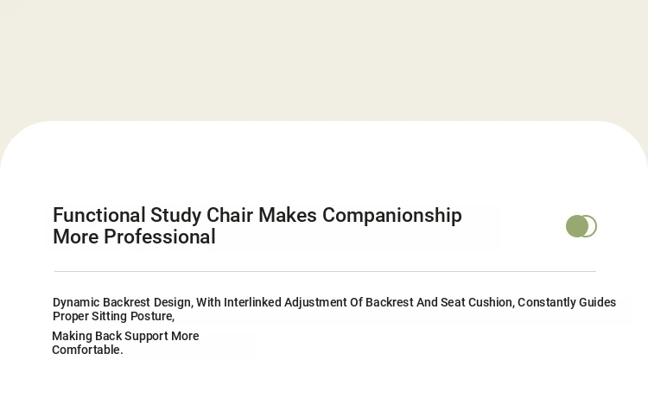The image size is (648, 398).
Task: Click the overlapping green circles icon
Action: click(581, 226)
